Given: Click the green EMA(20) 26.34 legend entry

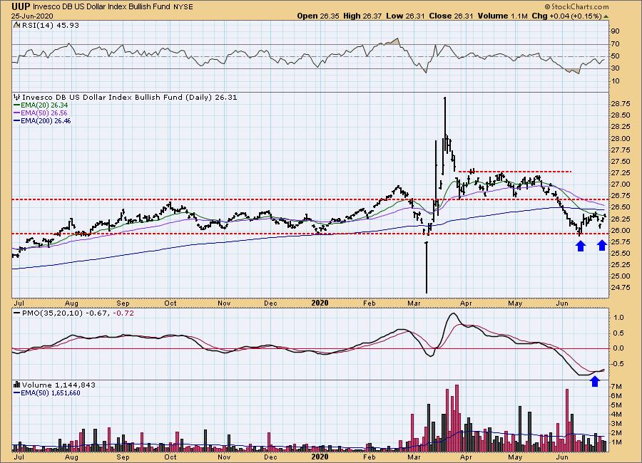Looking at the screenshot, I should [41, 105].
